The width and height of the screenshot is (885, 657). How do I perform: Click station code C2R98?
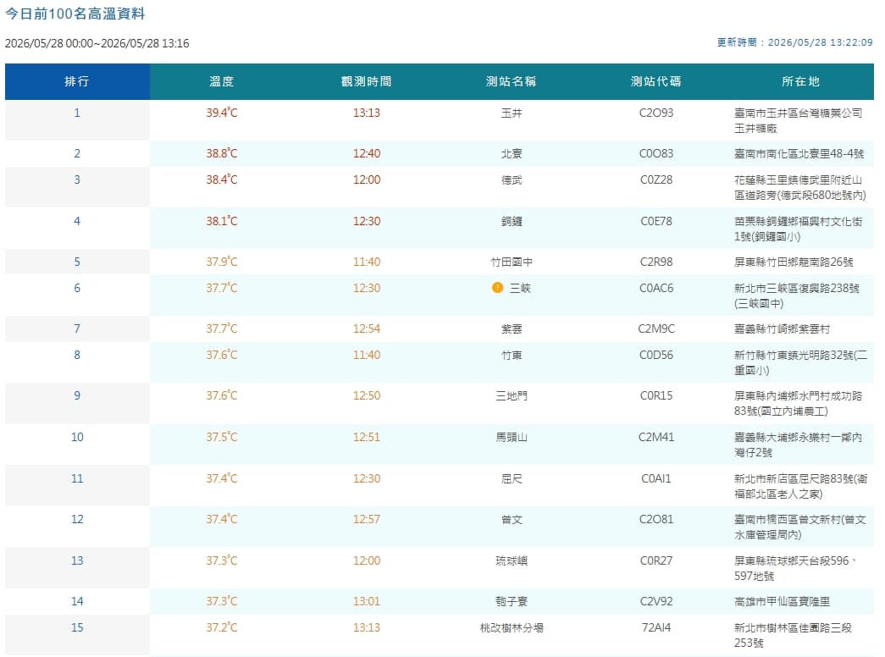coord(655,262)
